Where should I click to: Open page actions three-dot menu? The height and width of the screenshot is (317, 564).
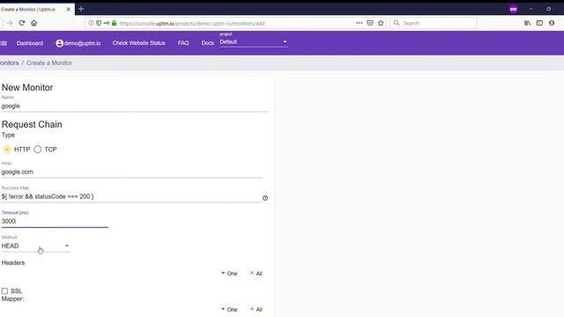(359, 23)
